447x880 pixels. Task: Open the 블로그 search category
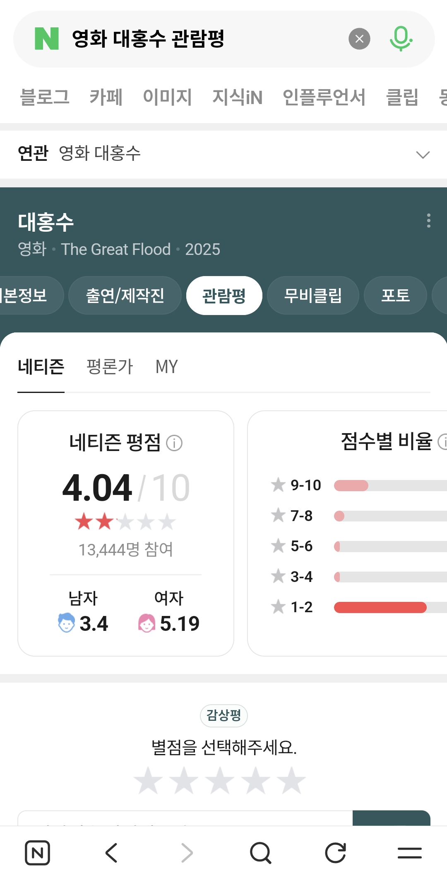pos(45,97)
